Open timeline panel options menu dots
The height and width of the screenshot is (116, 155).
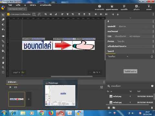tap(104, 82)
